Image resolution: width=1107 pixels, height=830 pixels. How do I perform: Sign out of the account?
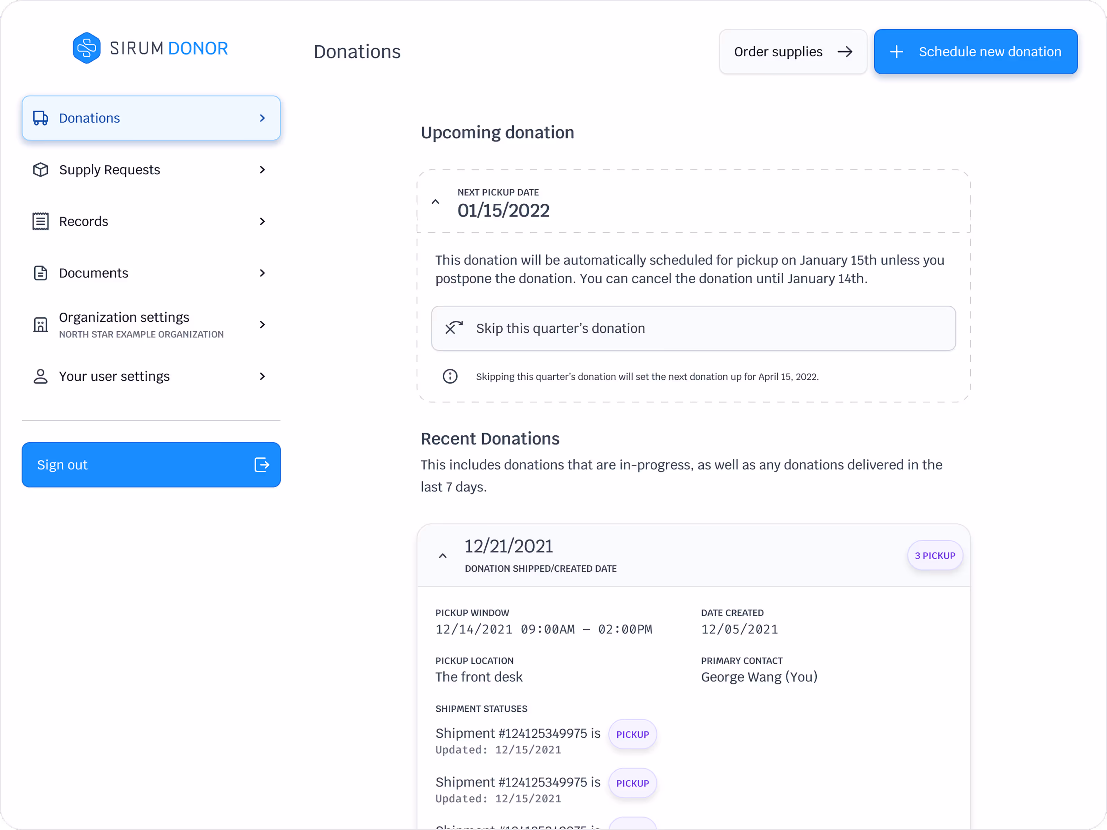[151, 465]
